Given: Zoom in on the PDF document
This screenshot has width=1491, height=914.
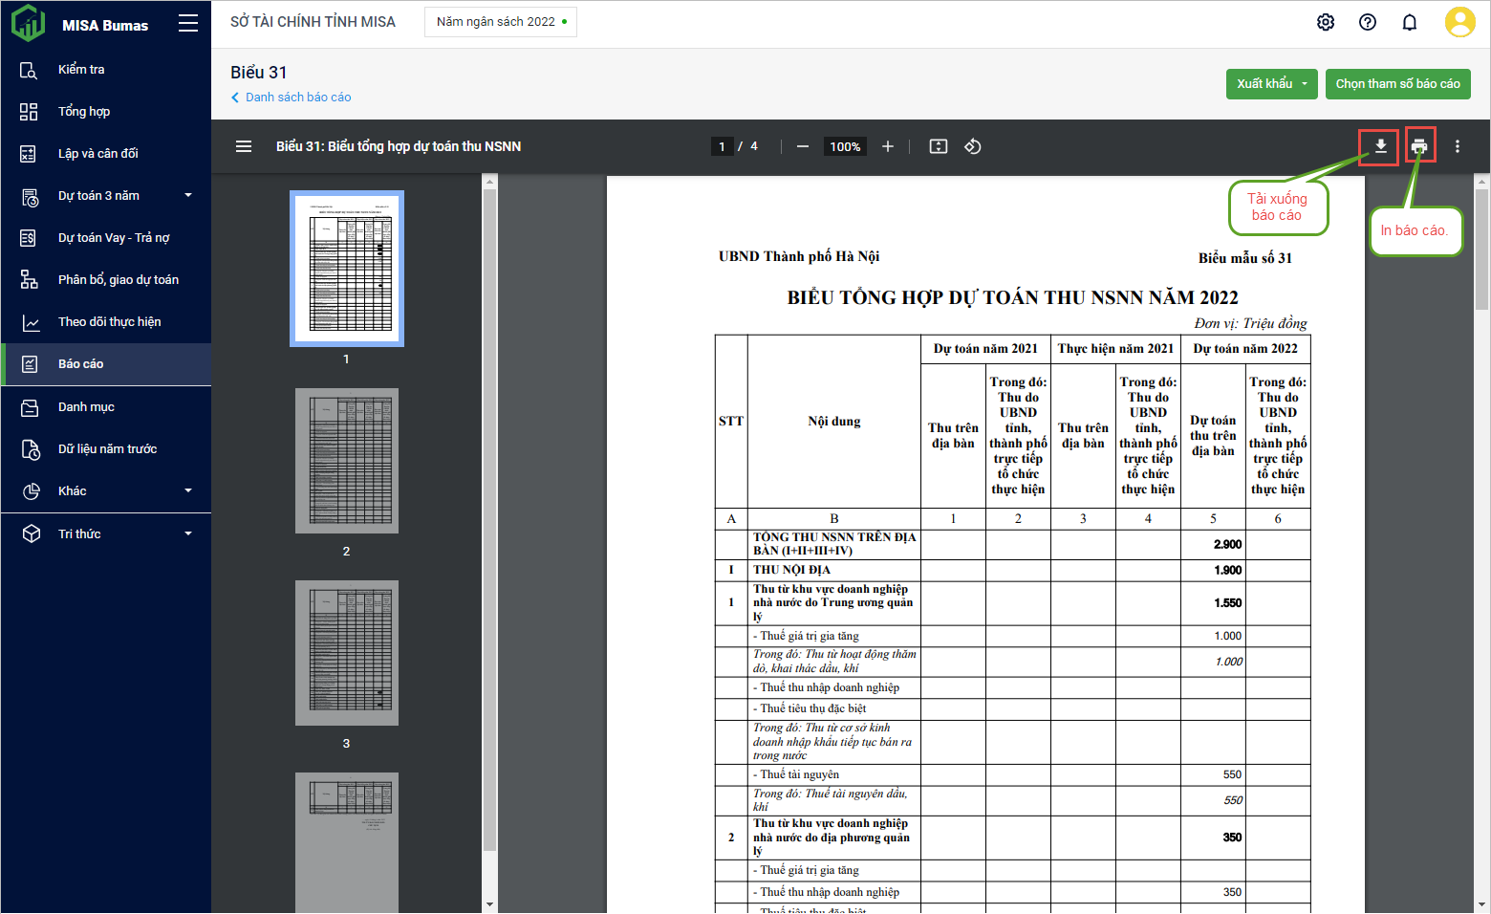Looking at the screenshot, I should pos(888,146).
